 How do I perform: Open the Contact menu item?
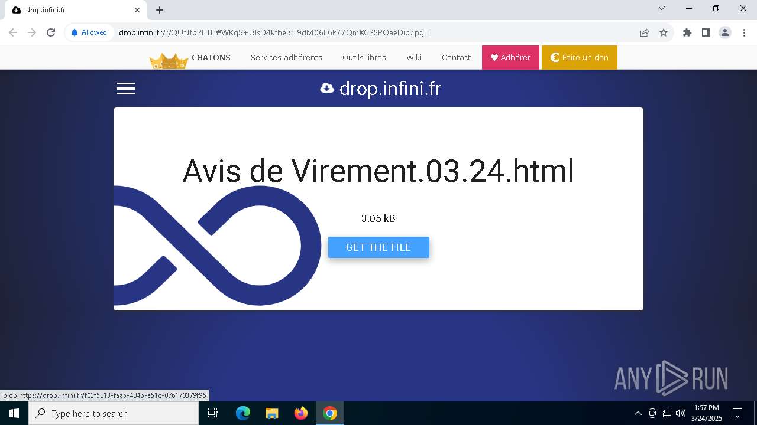click(x=456, y=57)
